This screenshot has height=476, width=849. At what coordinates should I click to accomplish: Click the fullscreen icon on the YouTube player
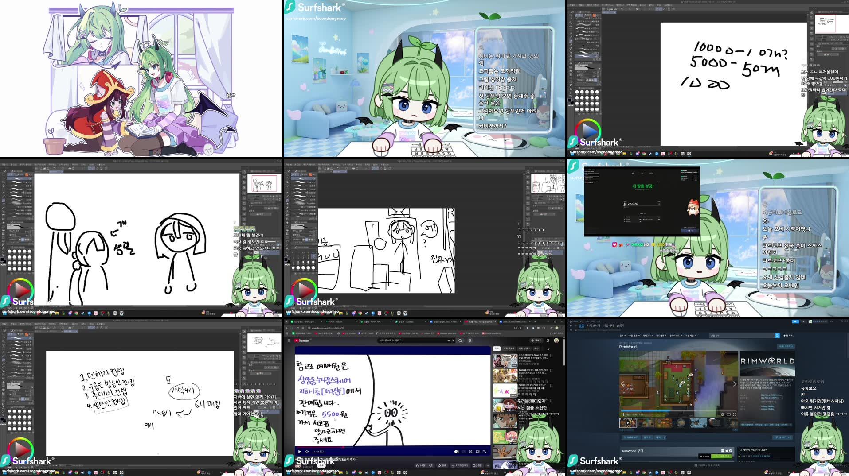point(485,452)
